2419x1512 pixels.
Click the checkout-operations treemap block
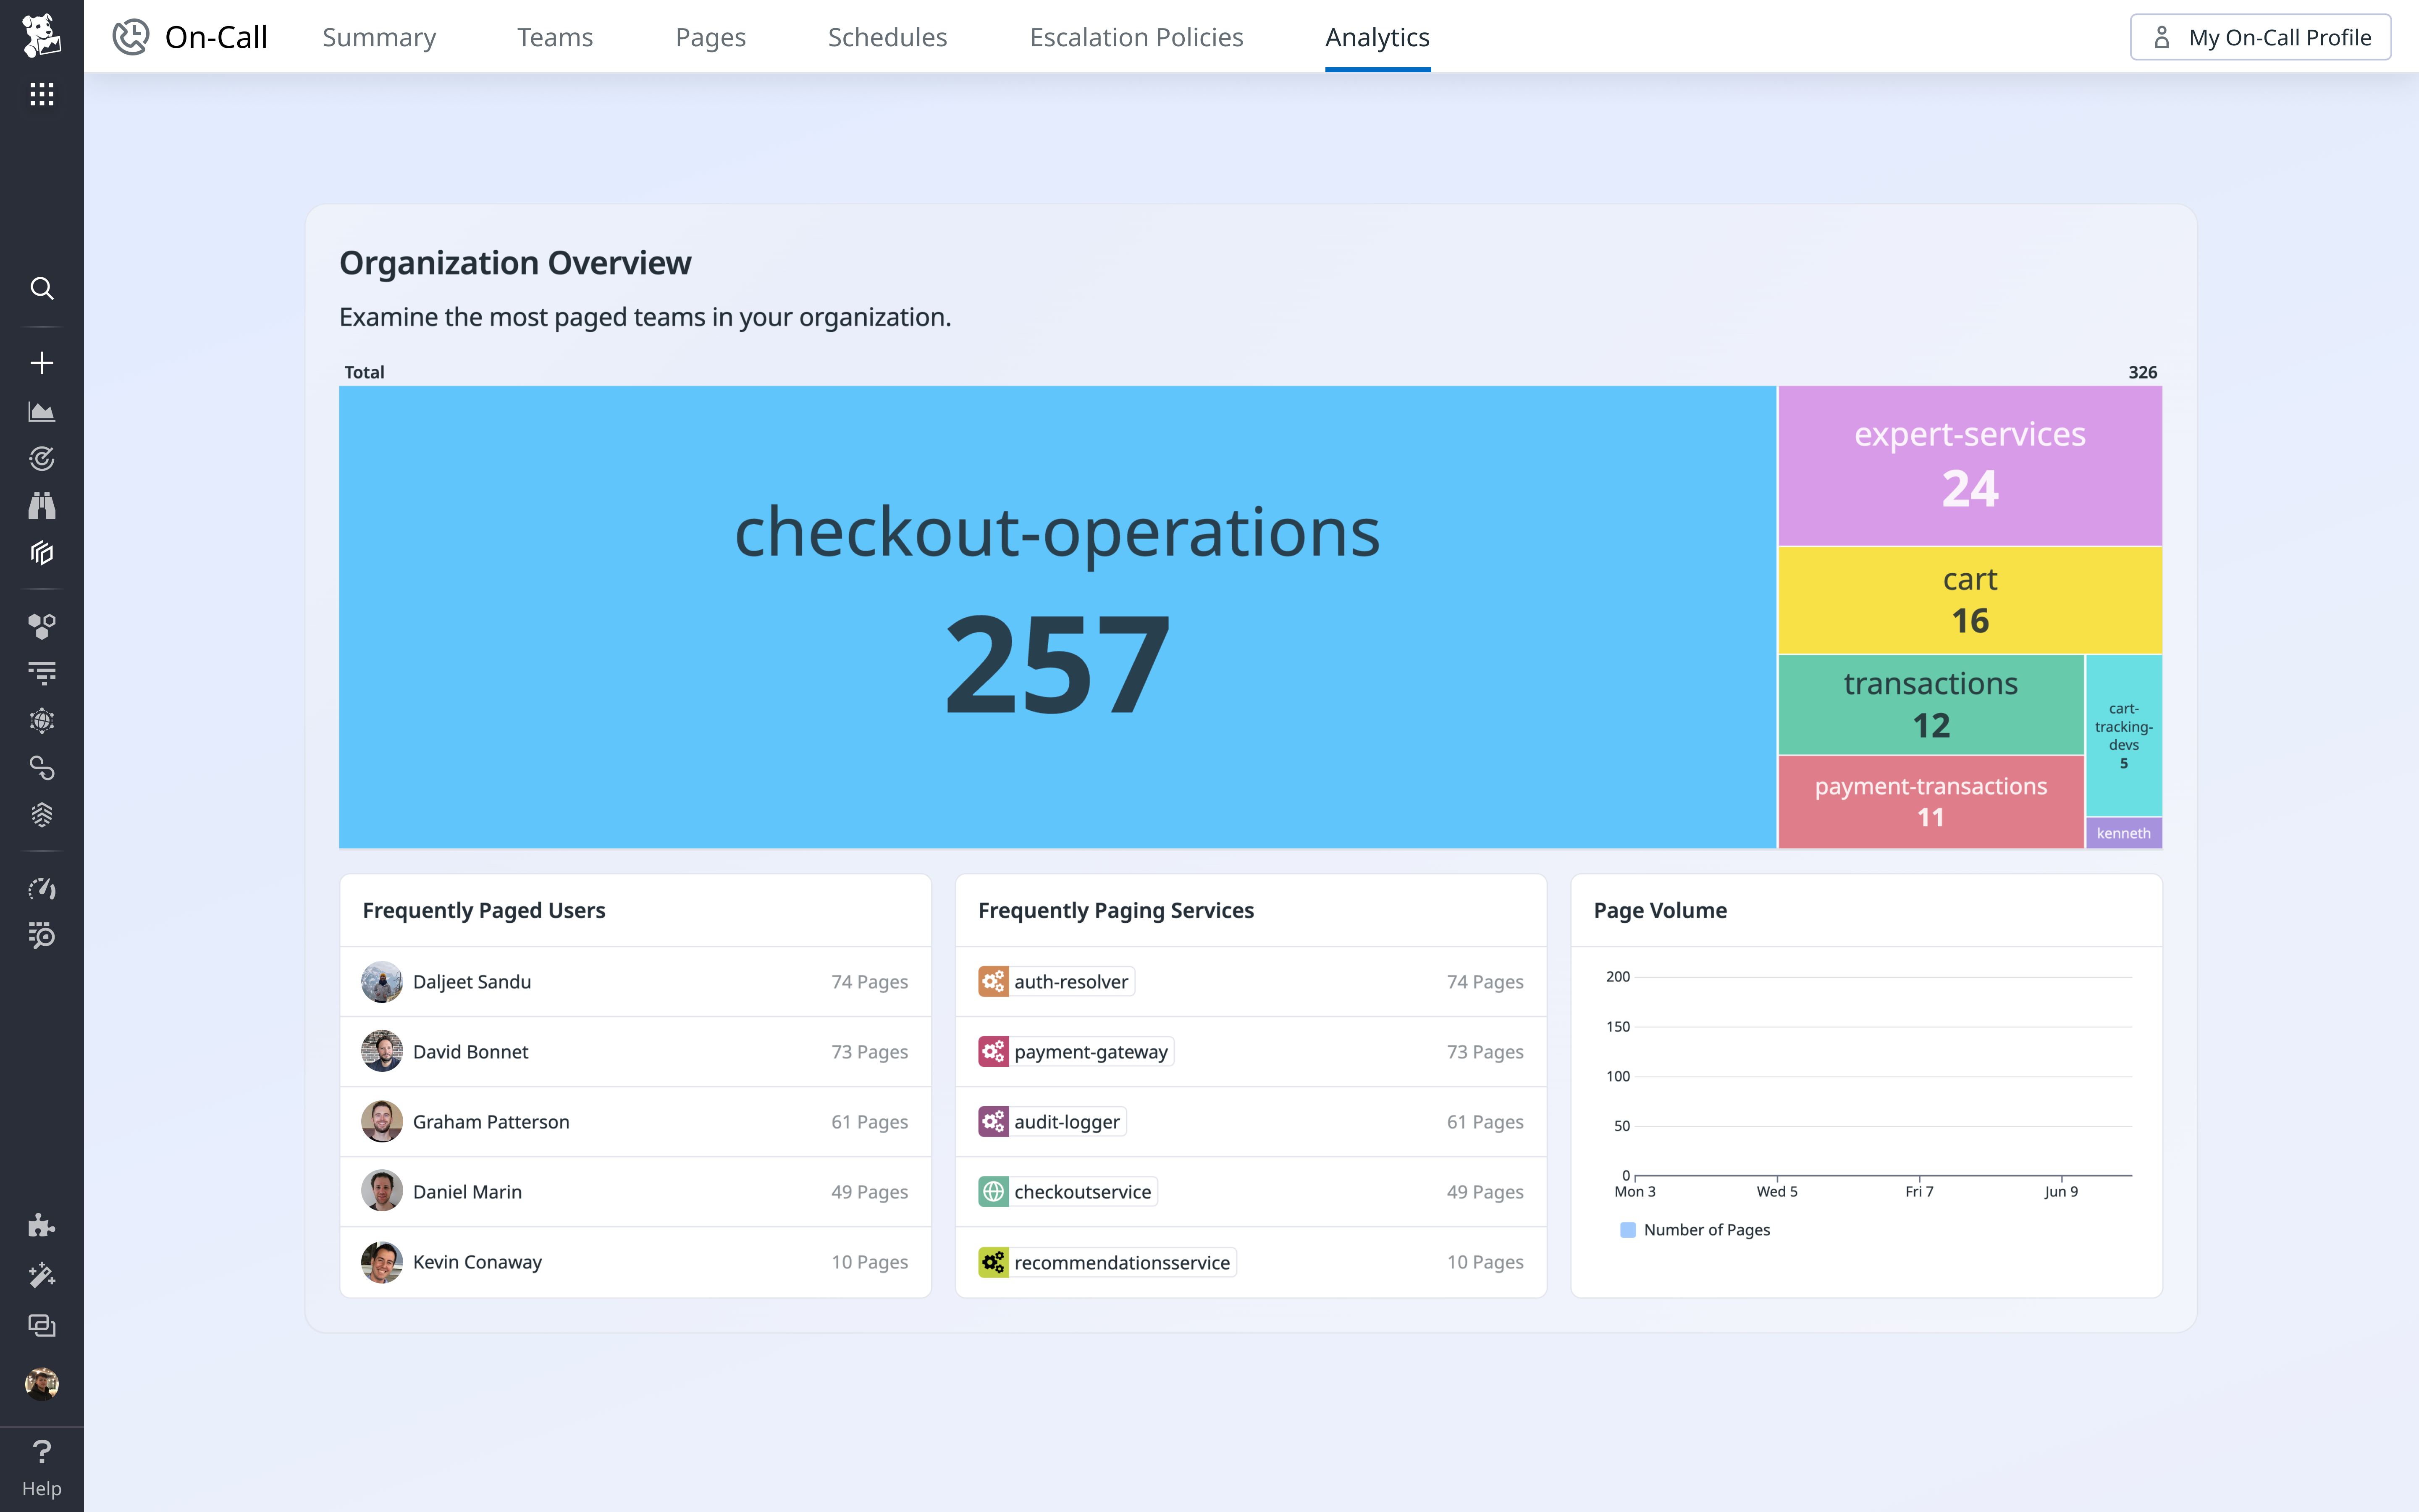tap(1057, 617)
